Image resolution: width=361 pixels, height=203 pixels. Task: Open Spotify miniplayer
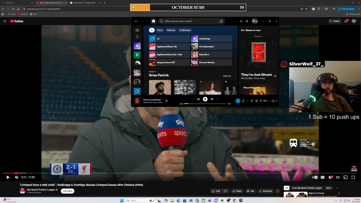click(x=273, y=101)
